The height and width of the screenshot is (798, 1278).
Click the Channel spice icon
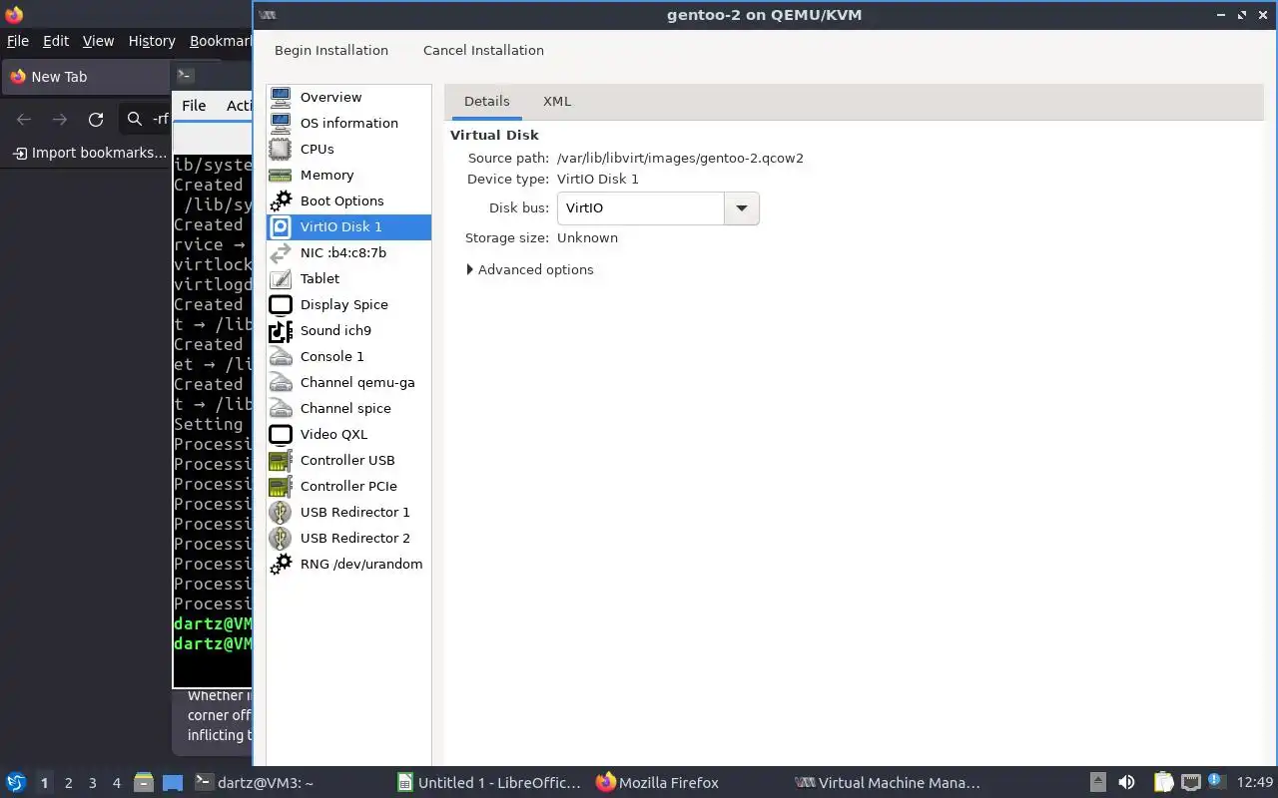point(281,408)
